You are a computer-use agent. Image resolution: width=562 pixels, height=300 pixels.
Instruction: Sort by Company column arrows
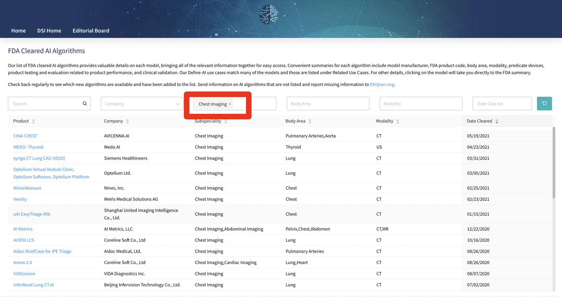(x=127, y=121)
